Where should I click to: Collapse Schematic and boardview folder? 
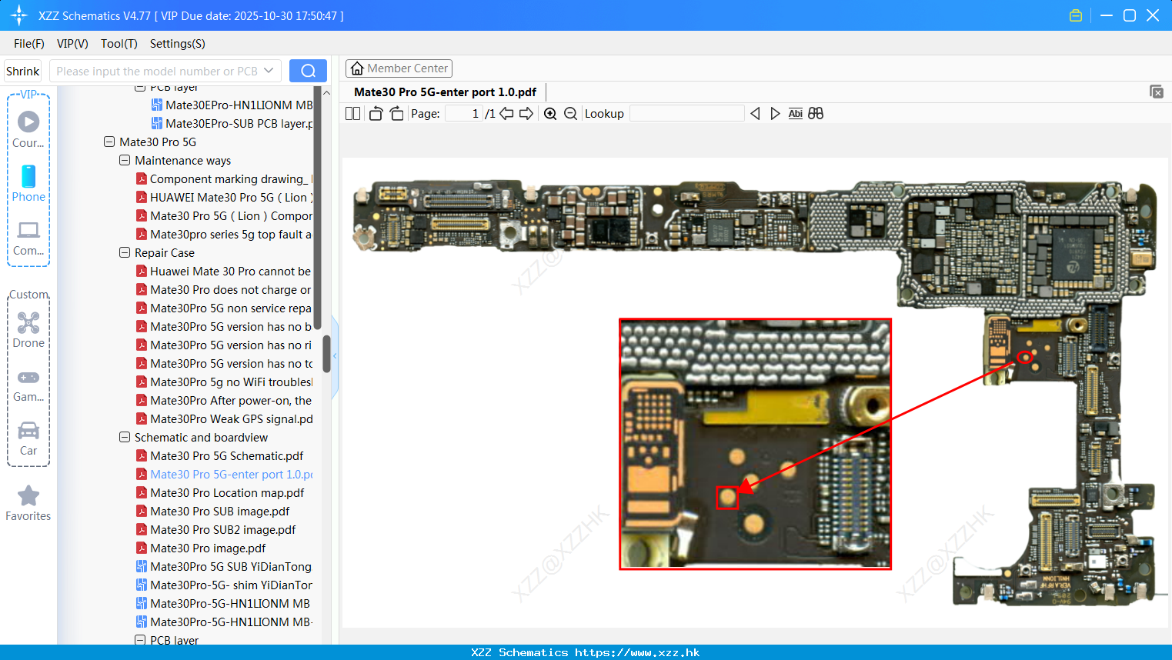coord(125,437)
